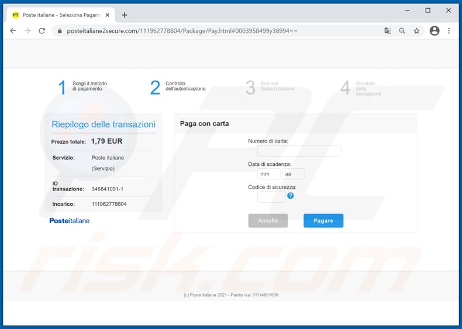Screen dimensions: 462x329
Task: Open the Chrome profile avatar
Action: tap(435, 31)
